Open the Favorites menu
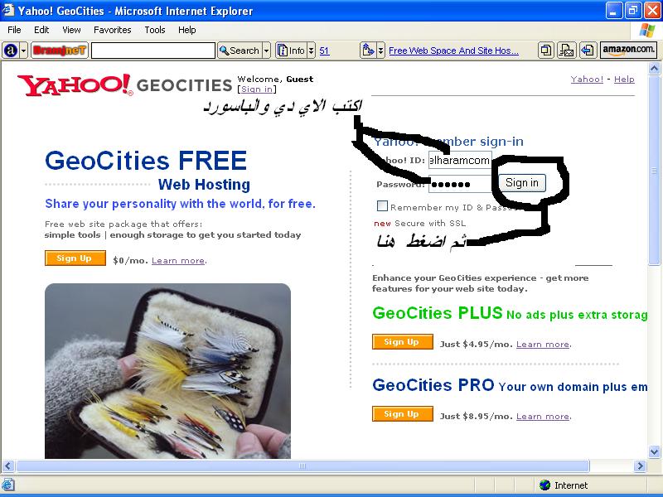This screenshot has width=663, height=497. click(x=113, y=30)
